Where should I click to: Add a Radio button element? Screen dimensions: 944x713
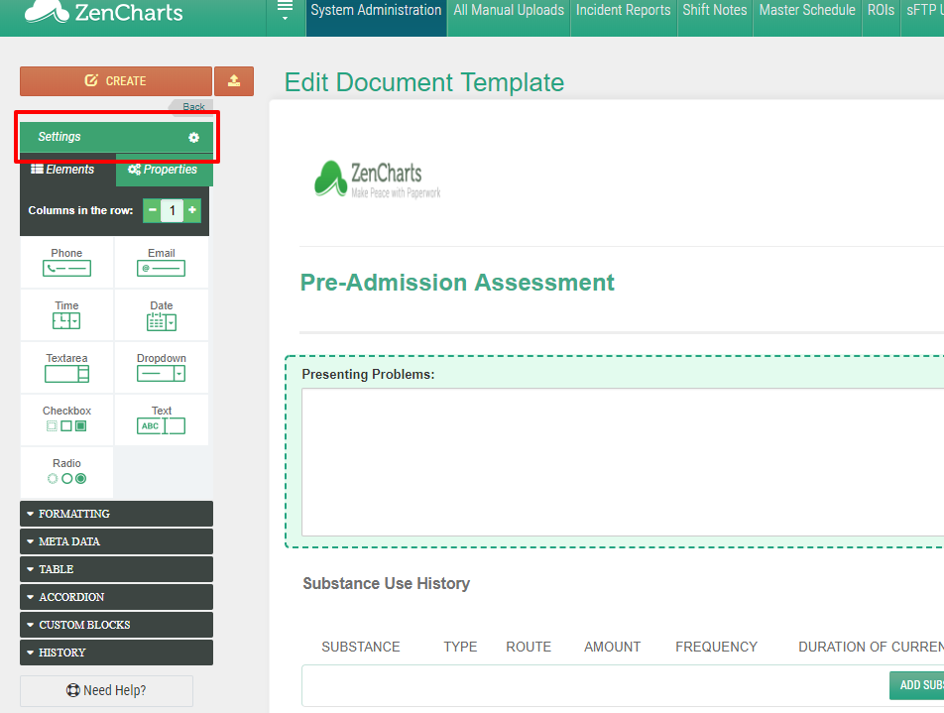[x=66, y=471]
